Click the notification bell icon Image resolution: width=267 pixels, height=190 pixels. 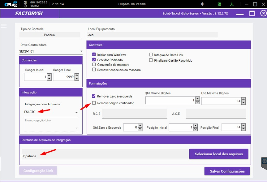[202, 4]
